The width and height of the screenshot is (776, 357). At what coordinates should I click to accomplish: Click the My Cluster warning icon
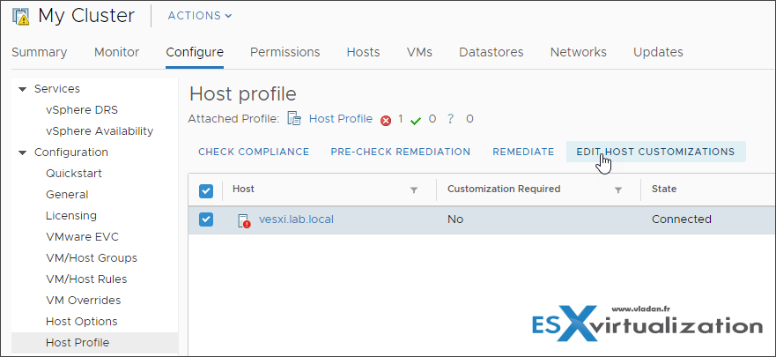21,16
